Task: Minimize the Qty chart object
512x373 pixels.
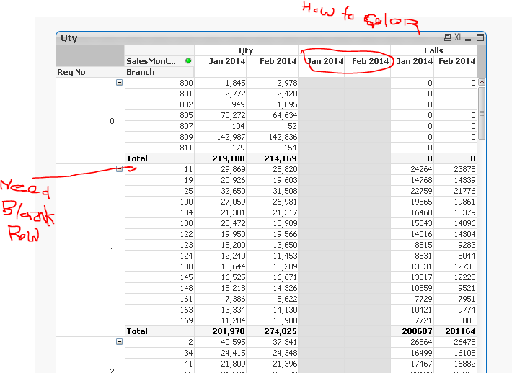Action: tap(467, 38)
